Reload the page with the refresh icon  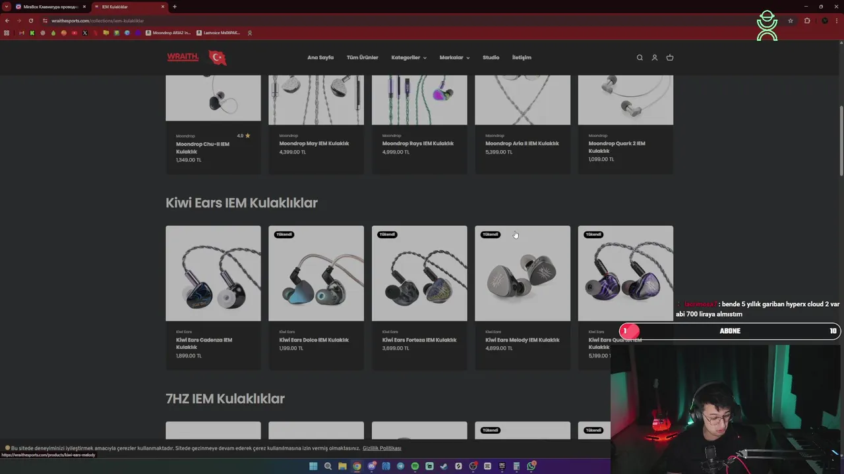pyautogui.click(x=30, y=20)
